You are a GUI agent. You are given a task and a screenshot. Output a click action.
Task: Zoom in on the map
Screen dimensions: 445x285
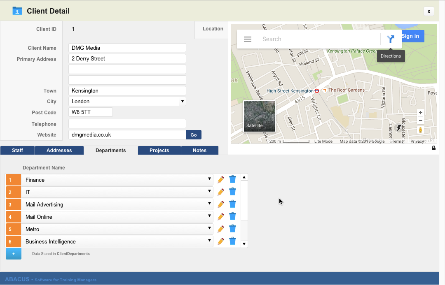click(x=421, y=113)
